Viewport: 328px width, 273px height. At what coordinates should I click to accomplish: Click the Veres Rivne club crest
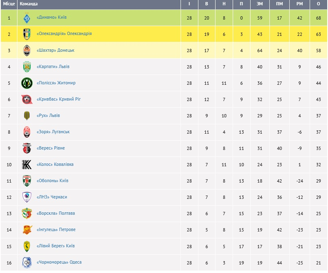click(26, 148)
